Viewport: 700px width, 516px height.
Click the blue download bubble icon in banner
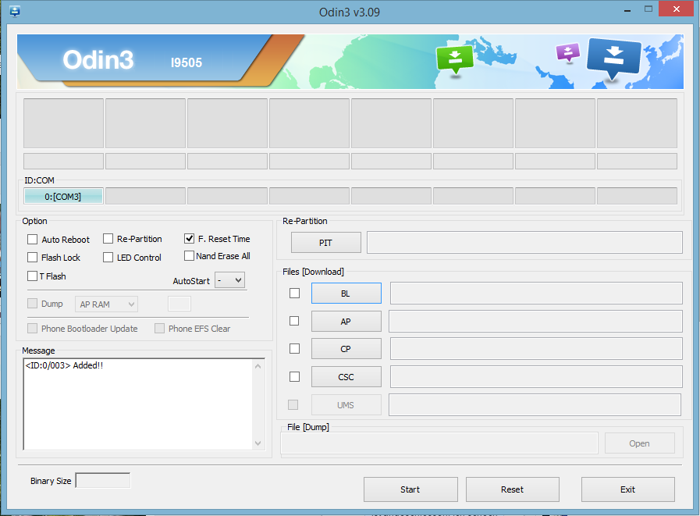click(x=613, y=59)
